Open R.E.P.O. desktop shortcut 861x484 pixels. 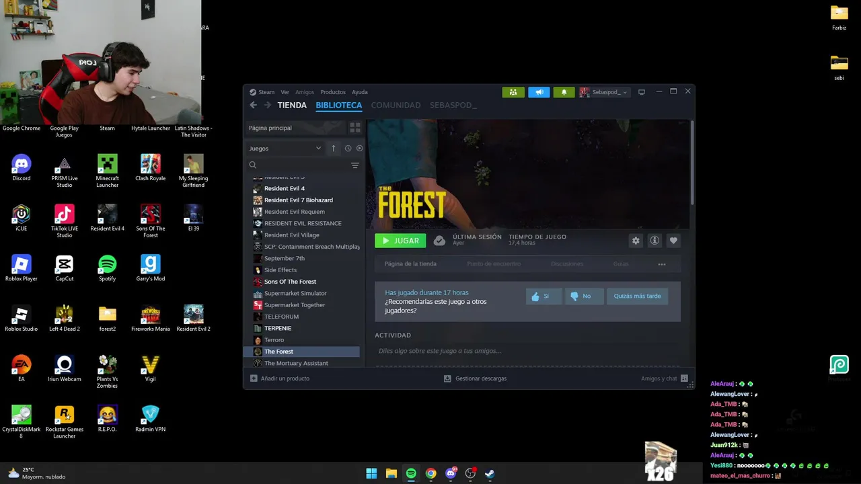coord(107,419)
